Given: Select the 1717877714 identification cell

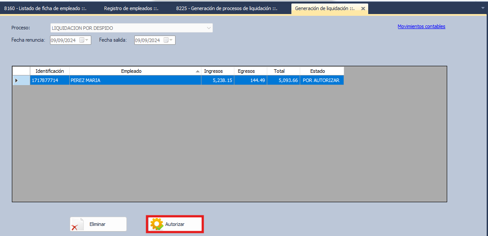Looking at the screenshot, I should [45, 80].
